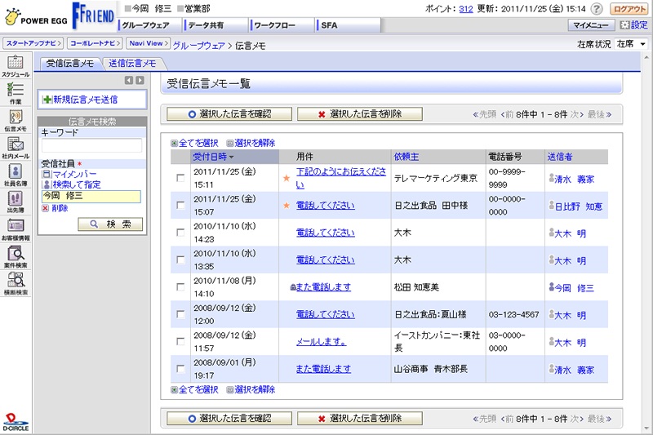The image size is (653, 435).
Task: Sort by 依頼主 column header
Action: pos(406,157)
